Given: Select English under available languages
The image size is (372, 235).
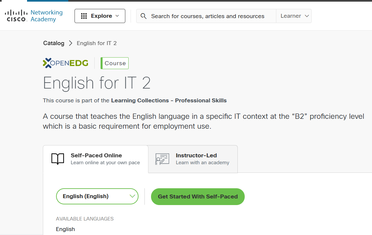Looking at the screenshot, I should click(65, 229).
